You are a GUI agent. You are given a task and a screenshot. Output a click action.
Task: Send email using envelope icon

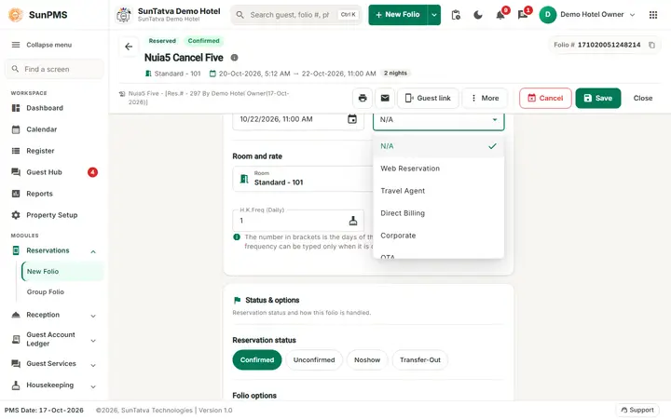(385, 98)
